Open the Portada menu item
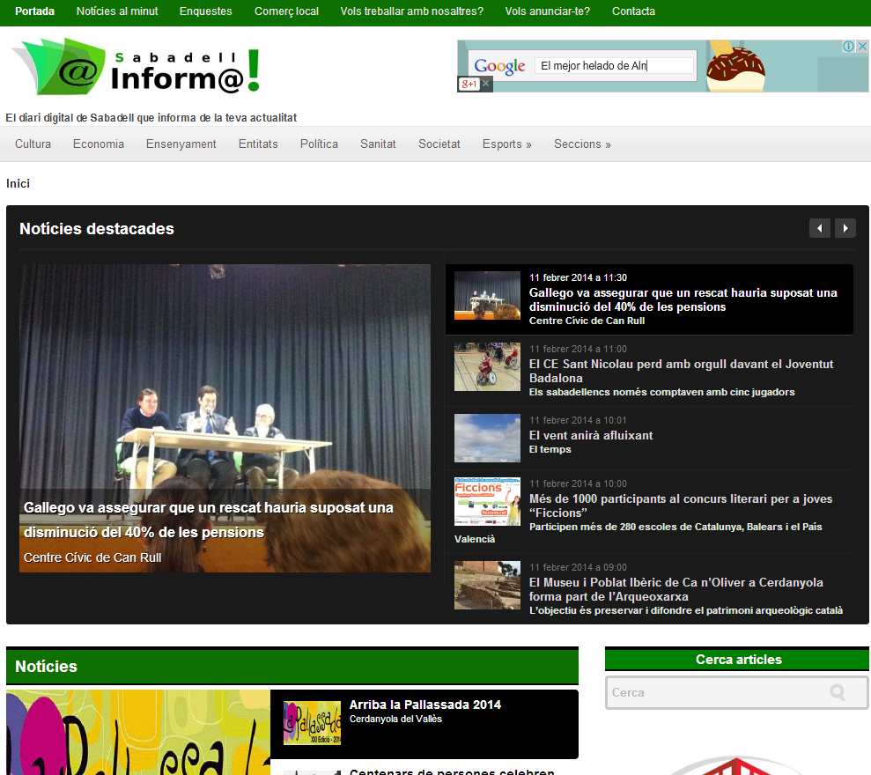Image resolution: width=871 pixels, height=775 pixels. click(x=34, y=11)
